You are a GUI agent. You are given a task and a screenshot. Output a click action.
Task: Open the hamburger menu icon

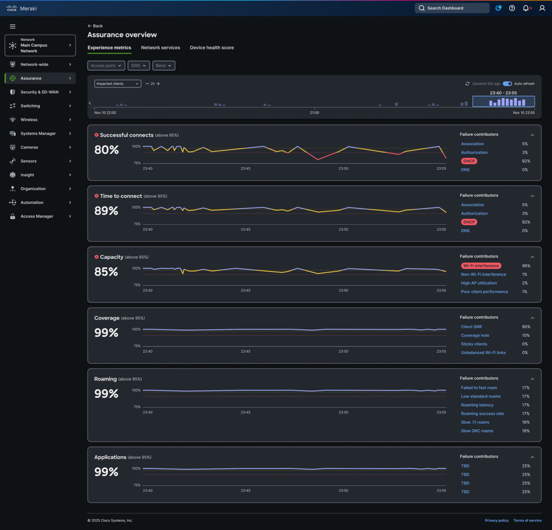[x=12, y=26]
